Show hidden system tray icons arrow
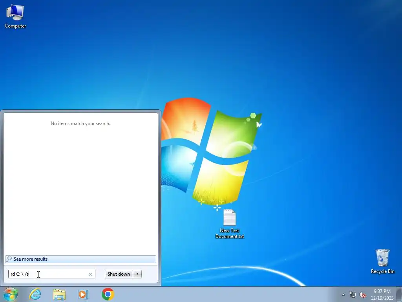This screenshot has width=402, height=302. point(343,295)
